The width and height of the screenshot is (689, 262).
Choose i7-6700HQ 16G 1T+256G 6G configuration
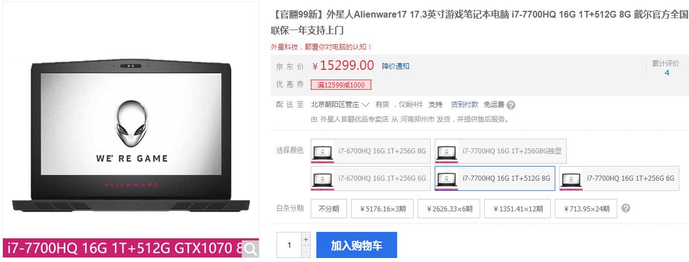(x=370, y=178)
